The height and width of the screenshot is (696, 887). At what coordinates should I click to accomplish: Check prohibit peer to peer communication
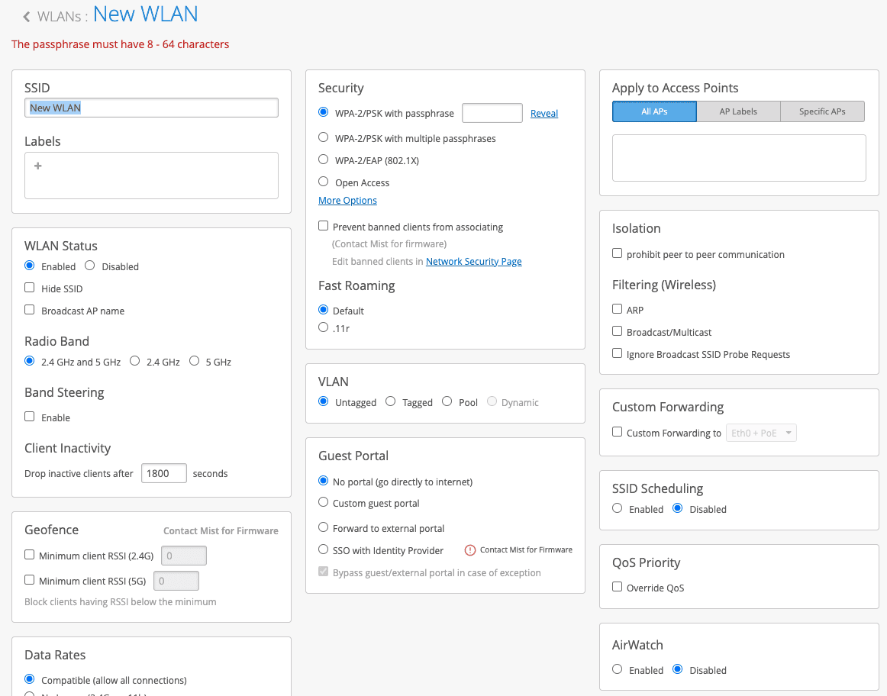618,253
